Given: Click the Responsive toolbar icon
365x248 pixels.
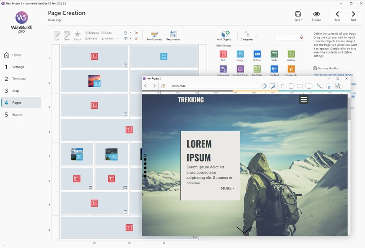Looking at the screenshot, I should click(x=173, y=36).
